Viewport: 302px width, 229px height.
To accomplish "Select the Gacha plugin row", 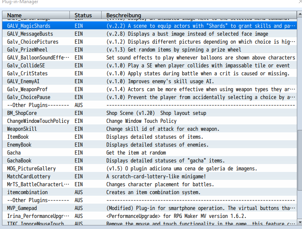I will [x=150, y=153].
